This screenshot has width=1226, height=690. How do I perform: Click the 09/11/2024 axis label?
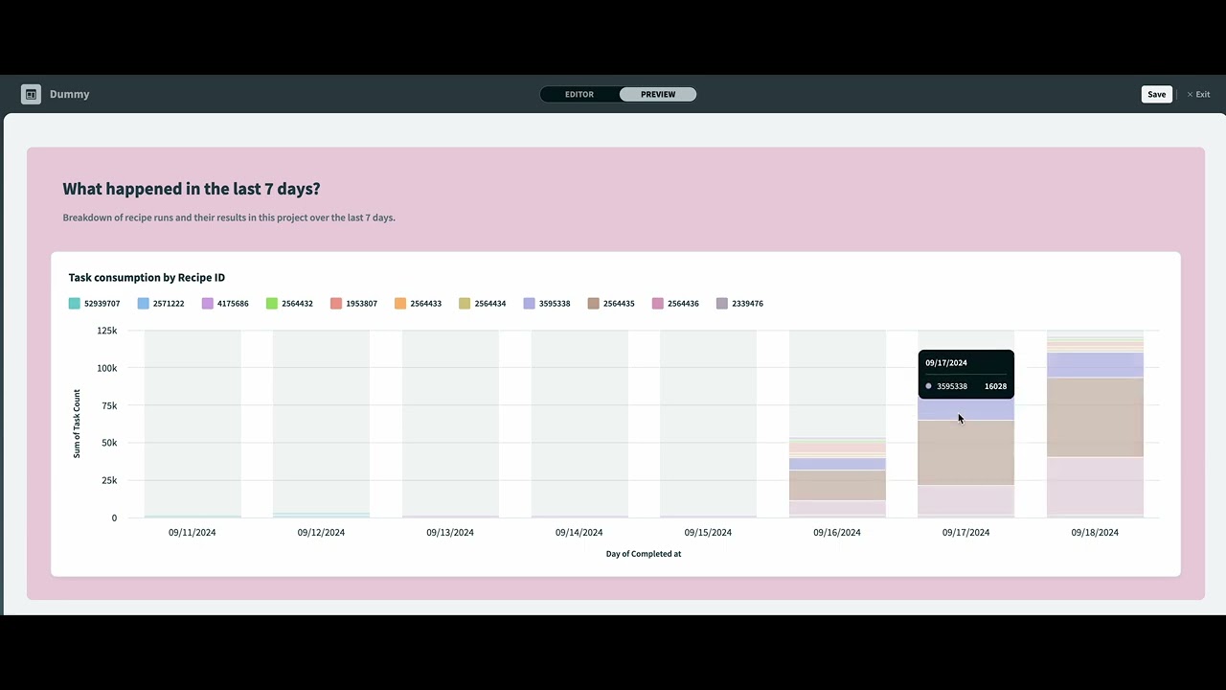[x=193, y=532]
